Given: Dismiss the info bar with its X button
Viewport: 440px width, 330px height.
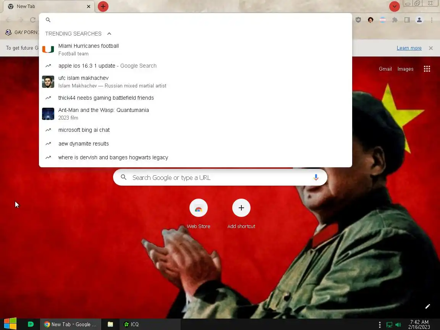Looking at the screenshot, I should click(x=431, y=48).
